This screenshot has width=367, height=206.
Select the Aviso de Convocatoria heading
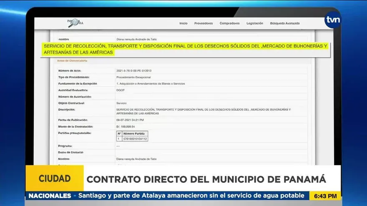tap(72, 61)
